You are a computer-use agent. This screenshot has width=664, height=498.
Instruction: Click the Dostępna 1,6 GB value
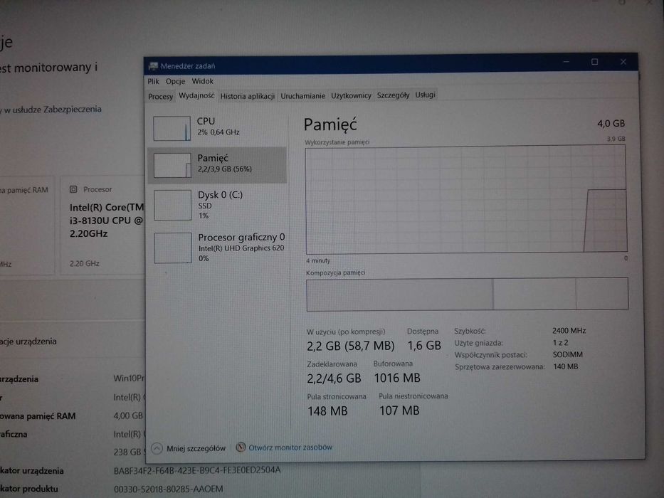click(424, 346)
